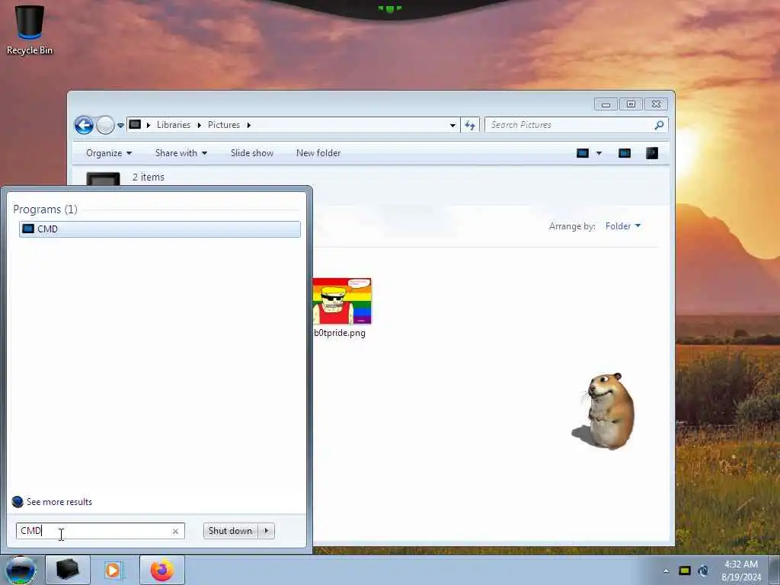Viewport: 780px width, 585px height.
Task: Expand arrow between Libraries and Pictures
Action: (199, 125)
